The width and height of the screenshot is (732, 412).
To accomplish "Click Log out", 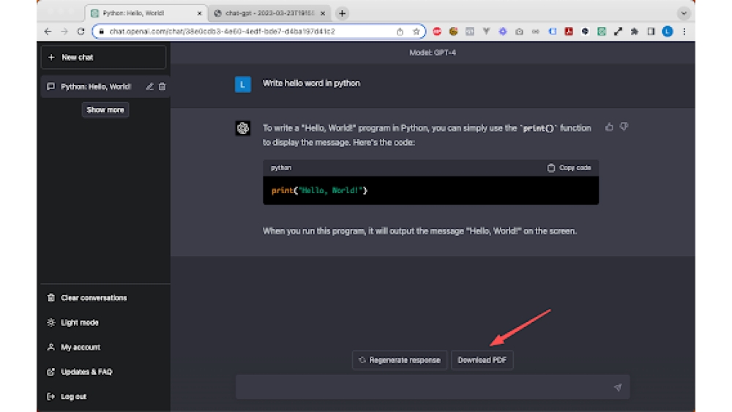I will click(x=73, y=397).
